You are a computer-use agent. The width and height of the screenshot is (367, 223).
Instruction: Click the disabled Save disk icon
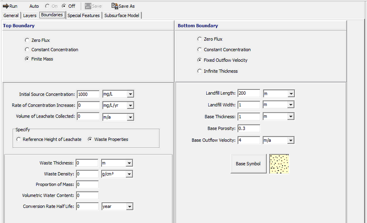(88, 6)
